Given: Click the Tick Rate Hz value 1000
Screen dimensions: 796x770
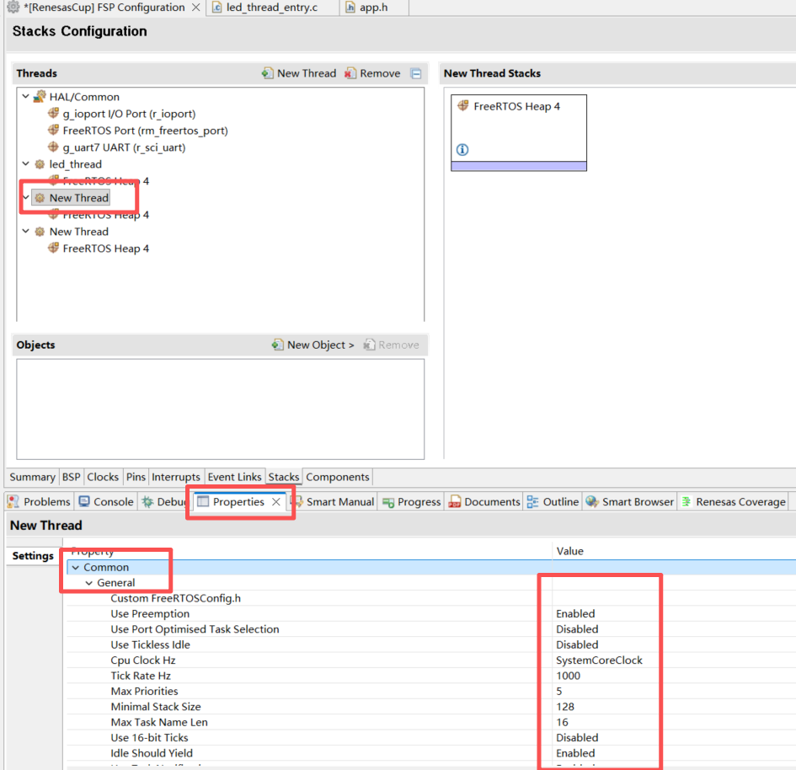Looking at the screenshot, I should pyautogui.click(x=568, y=675).
